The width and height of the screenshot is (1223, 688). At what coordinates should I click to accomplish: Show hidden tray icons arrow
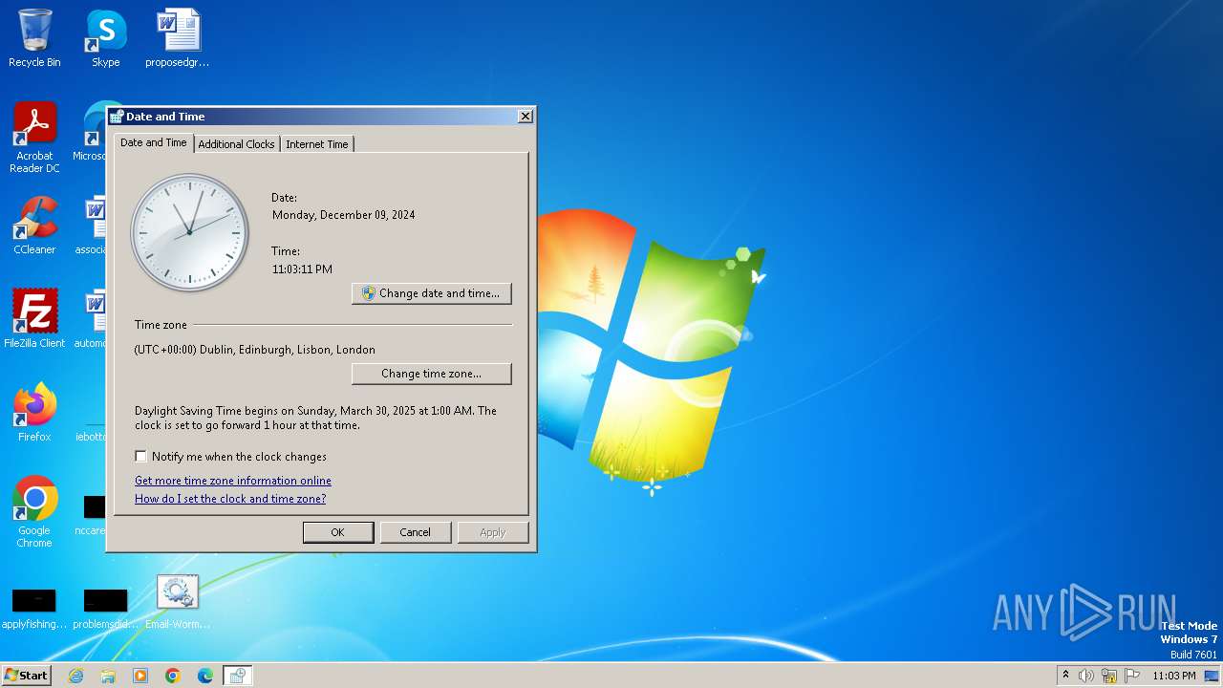coord(1065,676)
